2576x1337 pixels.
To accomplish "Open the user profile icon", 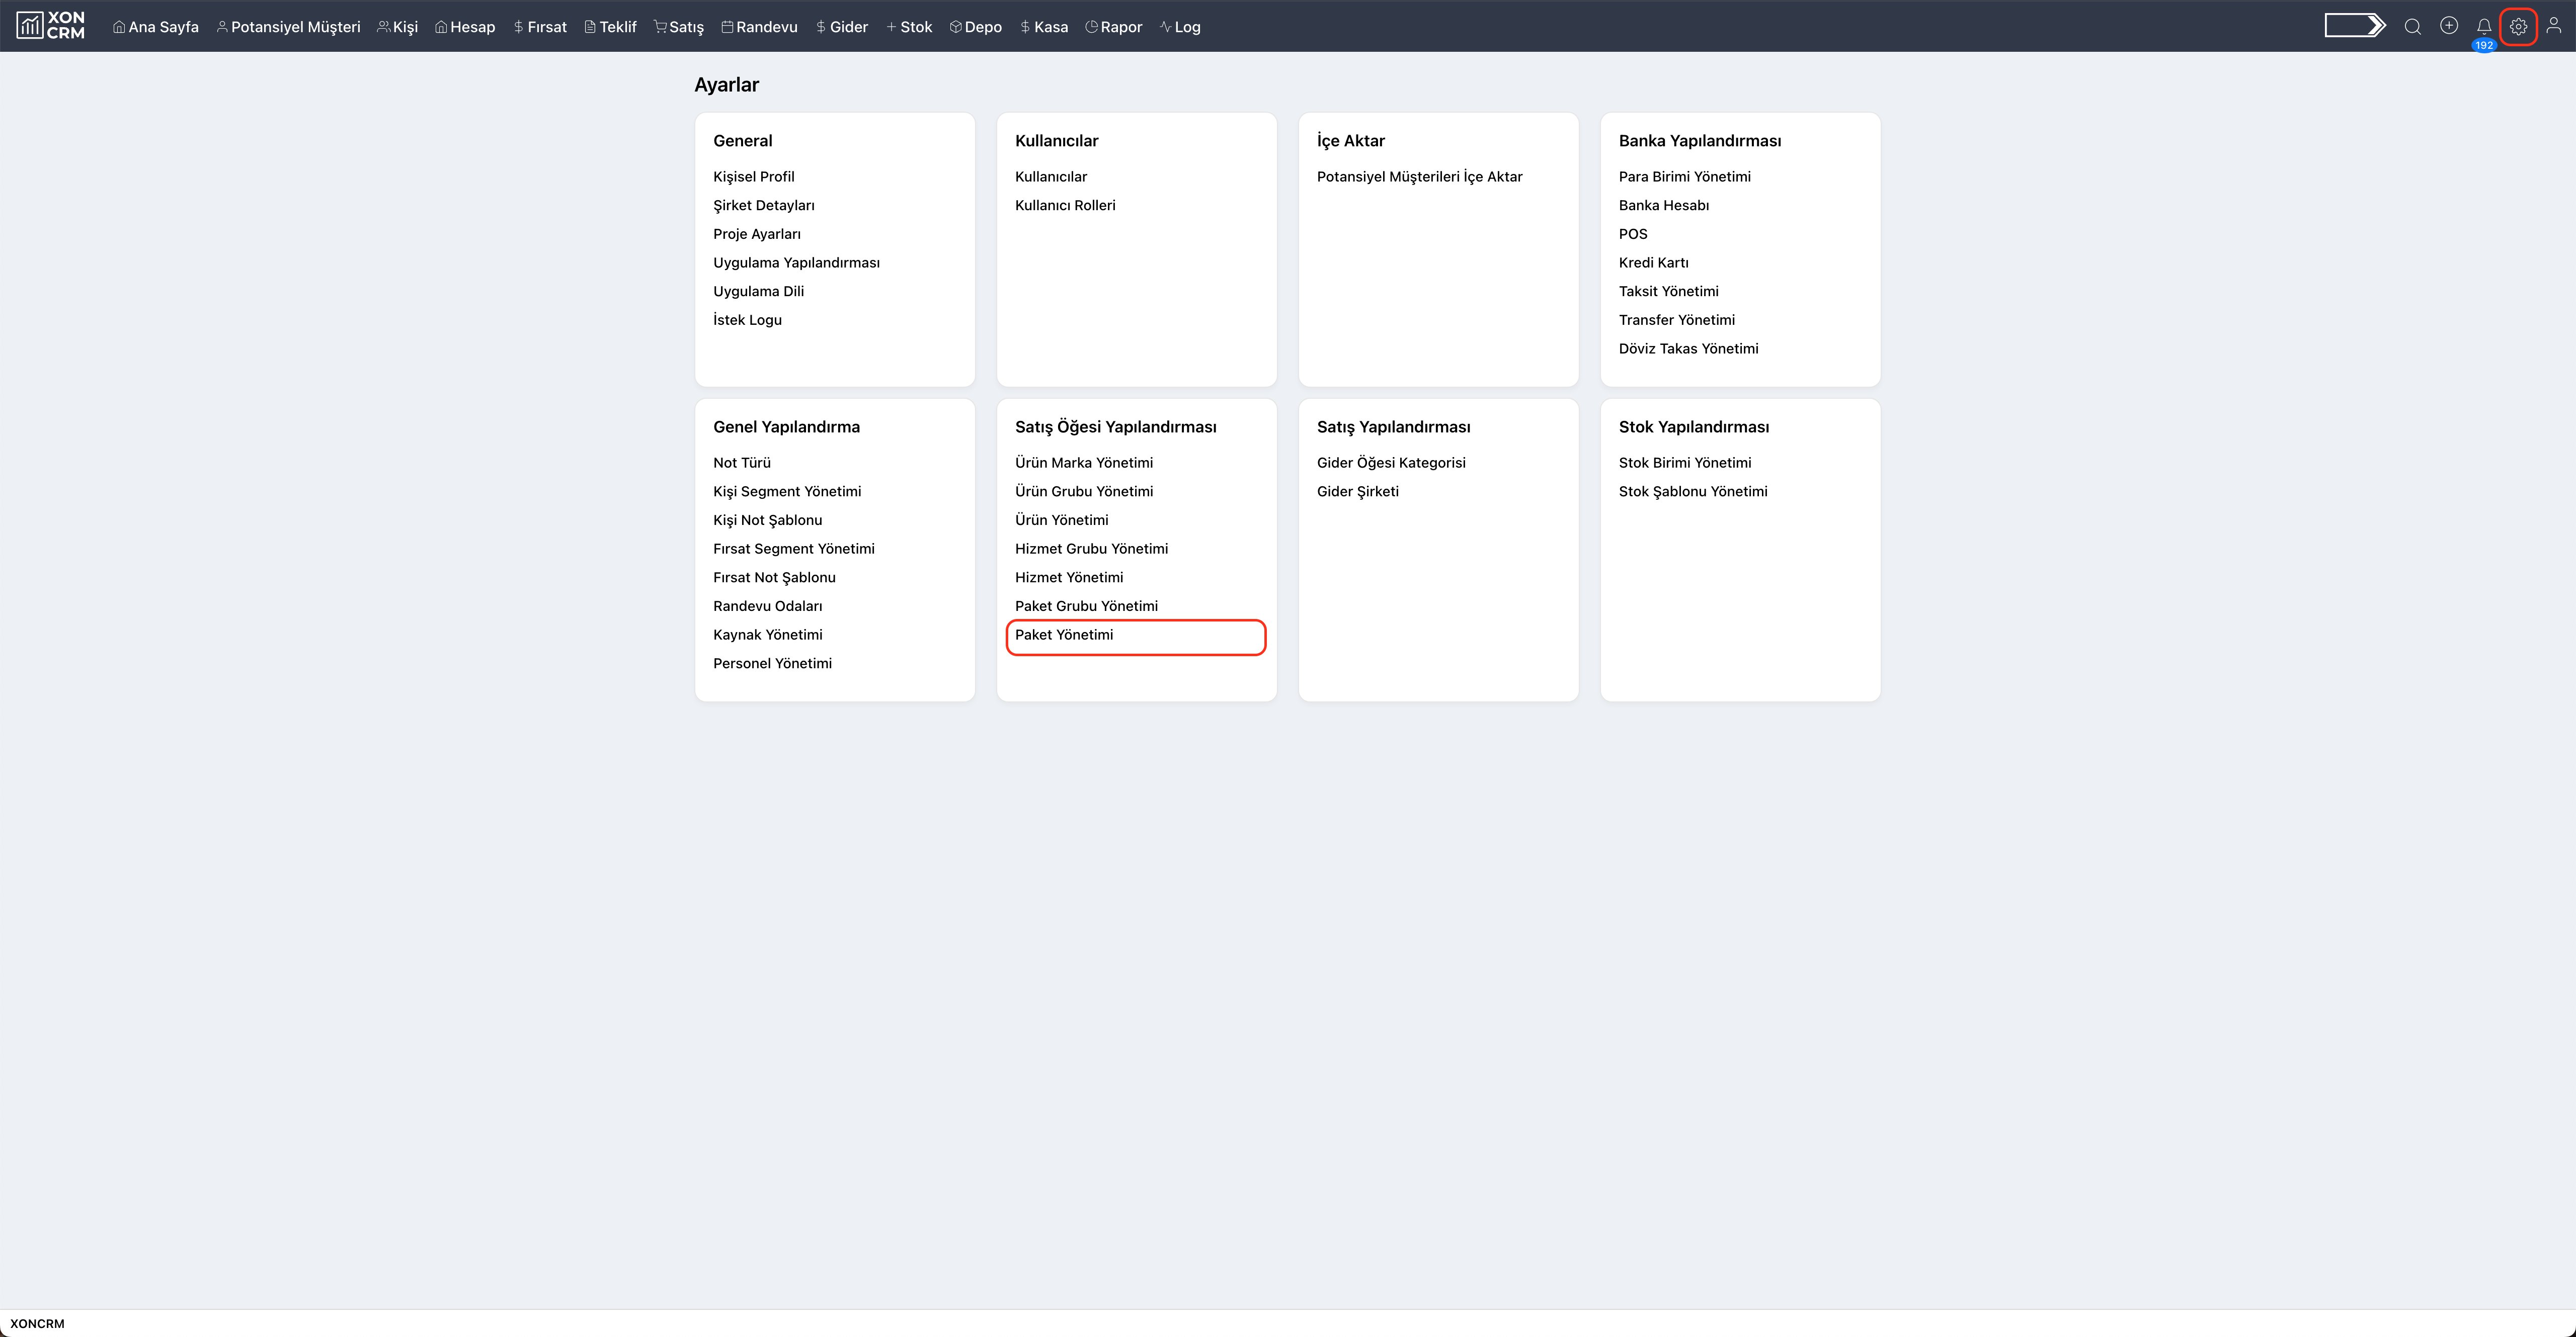I will tap(2554, 26).
